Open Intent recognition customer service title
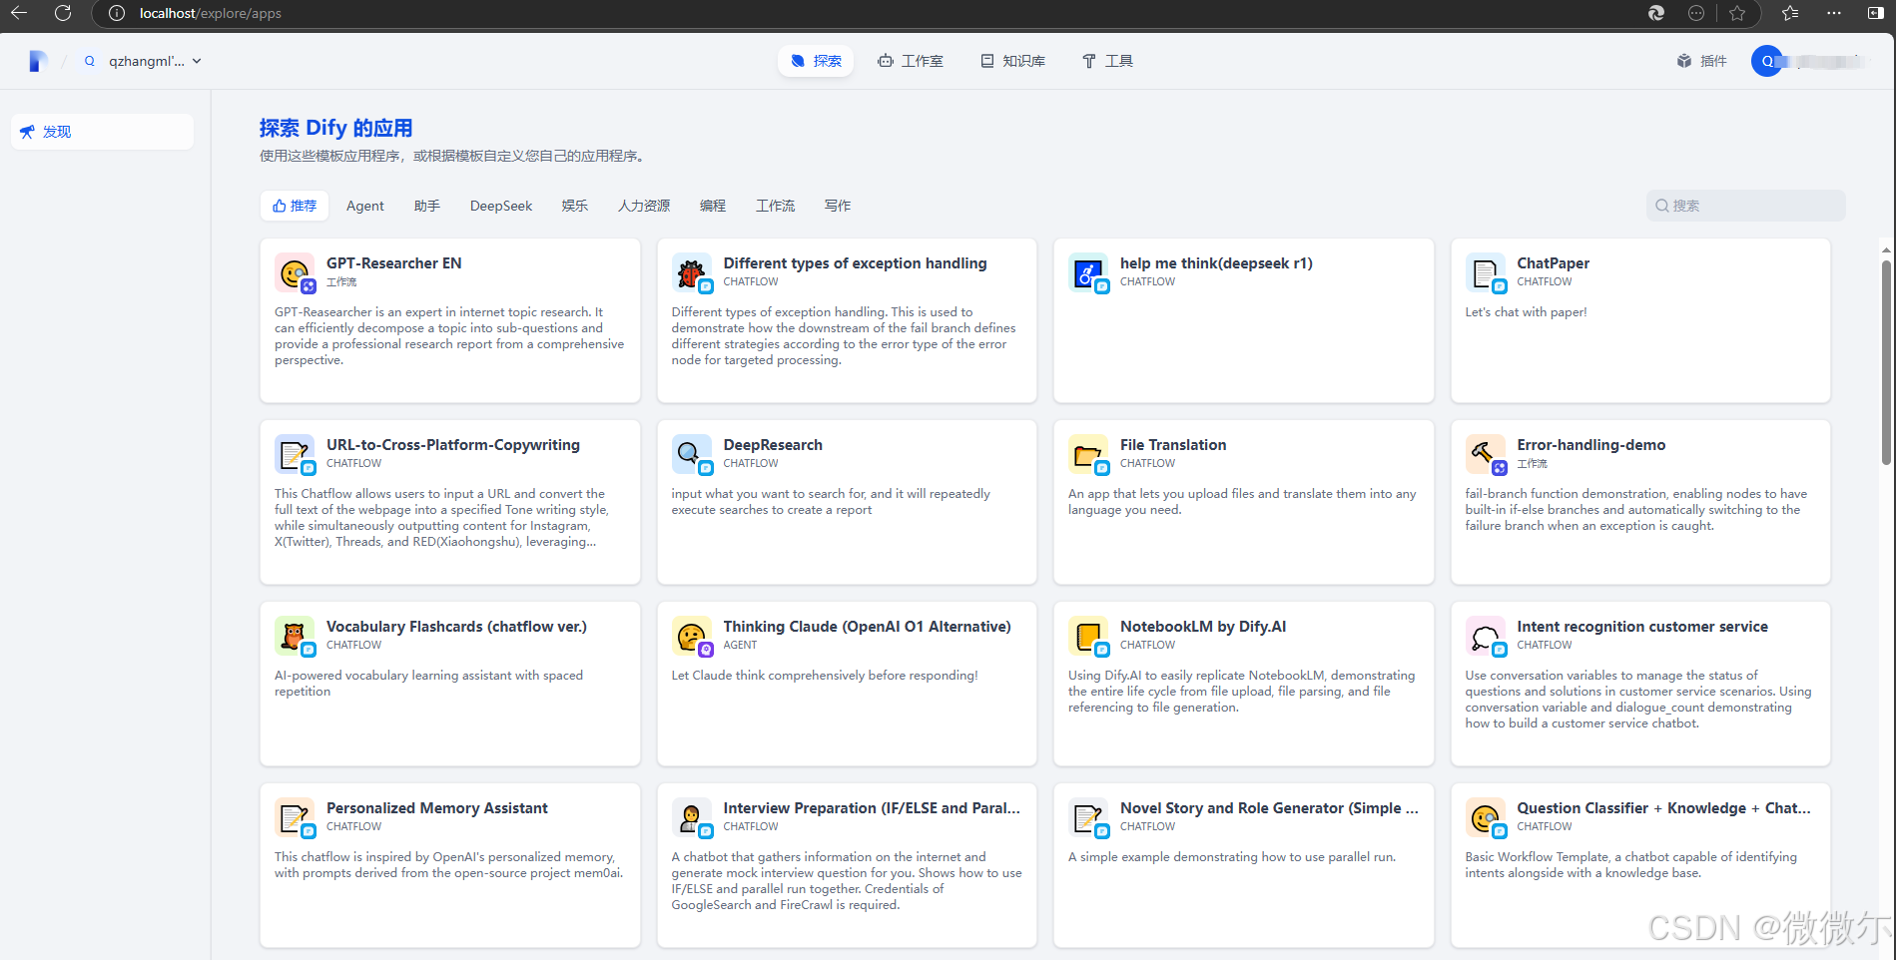 click(x=1642, y=627)
